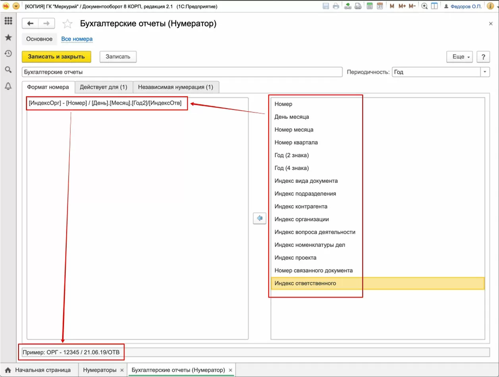499x377 pixels.
Task: Close the Нумераторы bottom tab
Action: coord(121,370)
